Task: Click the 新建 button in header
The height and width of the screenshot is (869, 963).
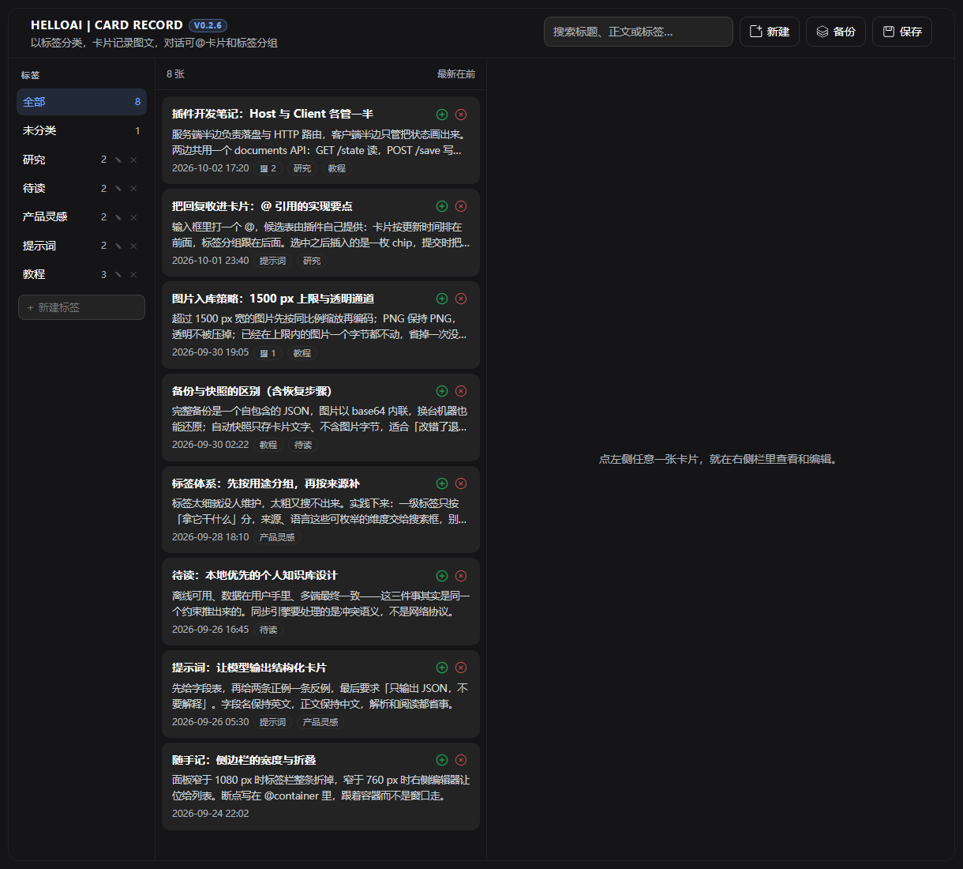Action: click(x=770, y=32)
